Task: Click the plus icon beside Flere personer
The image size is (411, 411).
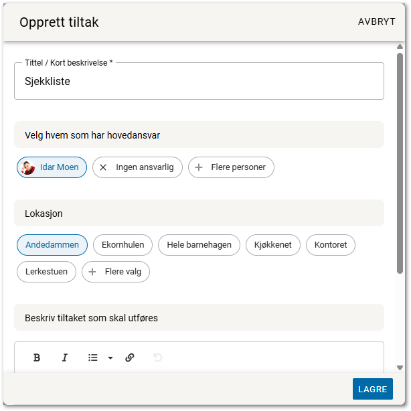Action: click(x=199, y=167)
